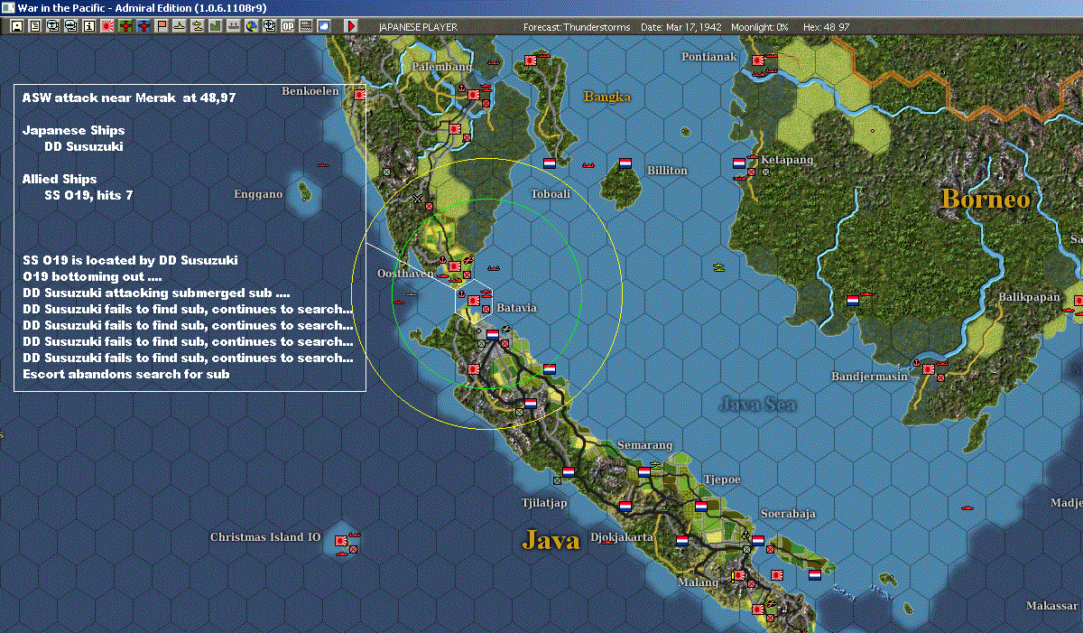Click the Palembang city label

[x=442, y=67]
